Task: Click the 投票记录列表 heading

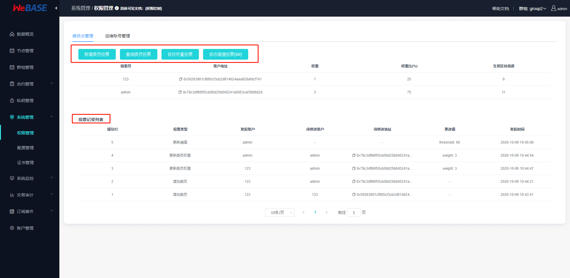Action: point(91,120)
